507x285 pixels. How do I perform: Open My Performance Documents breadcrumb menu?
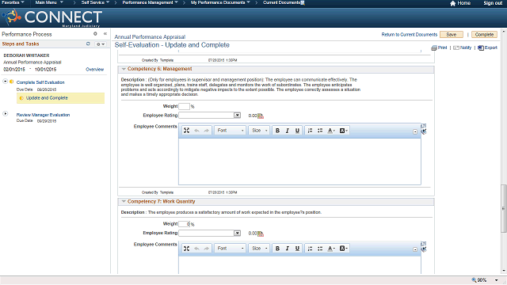point(220,2)
